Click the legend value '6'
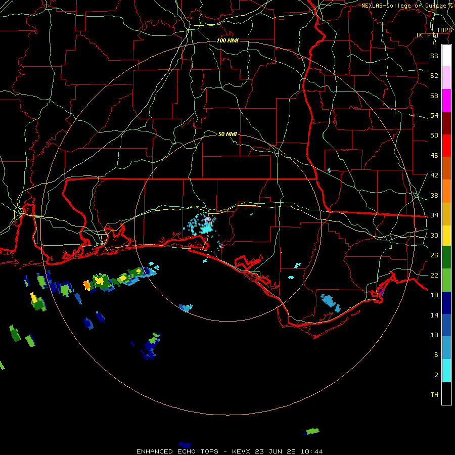455x455 pixels. pos(436,355)
